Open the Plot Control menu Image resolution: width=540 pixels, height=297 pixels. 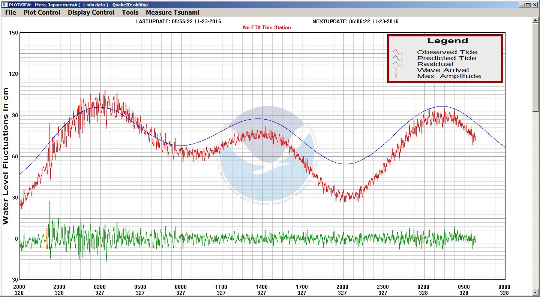[x=42, y=12]
